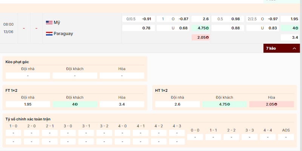The image size is (302, 151).
Task: Select corner bet Hòa cell
Action: [x=122, y=76]
